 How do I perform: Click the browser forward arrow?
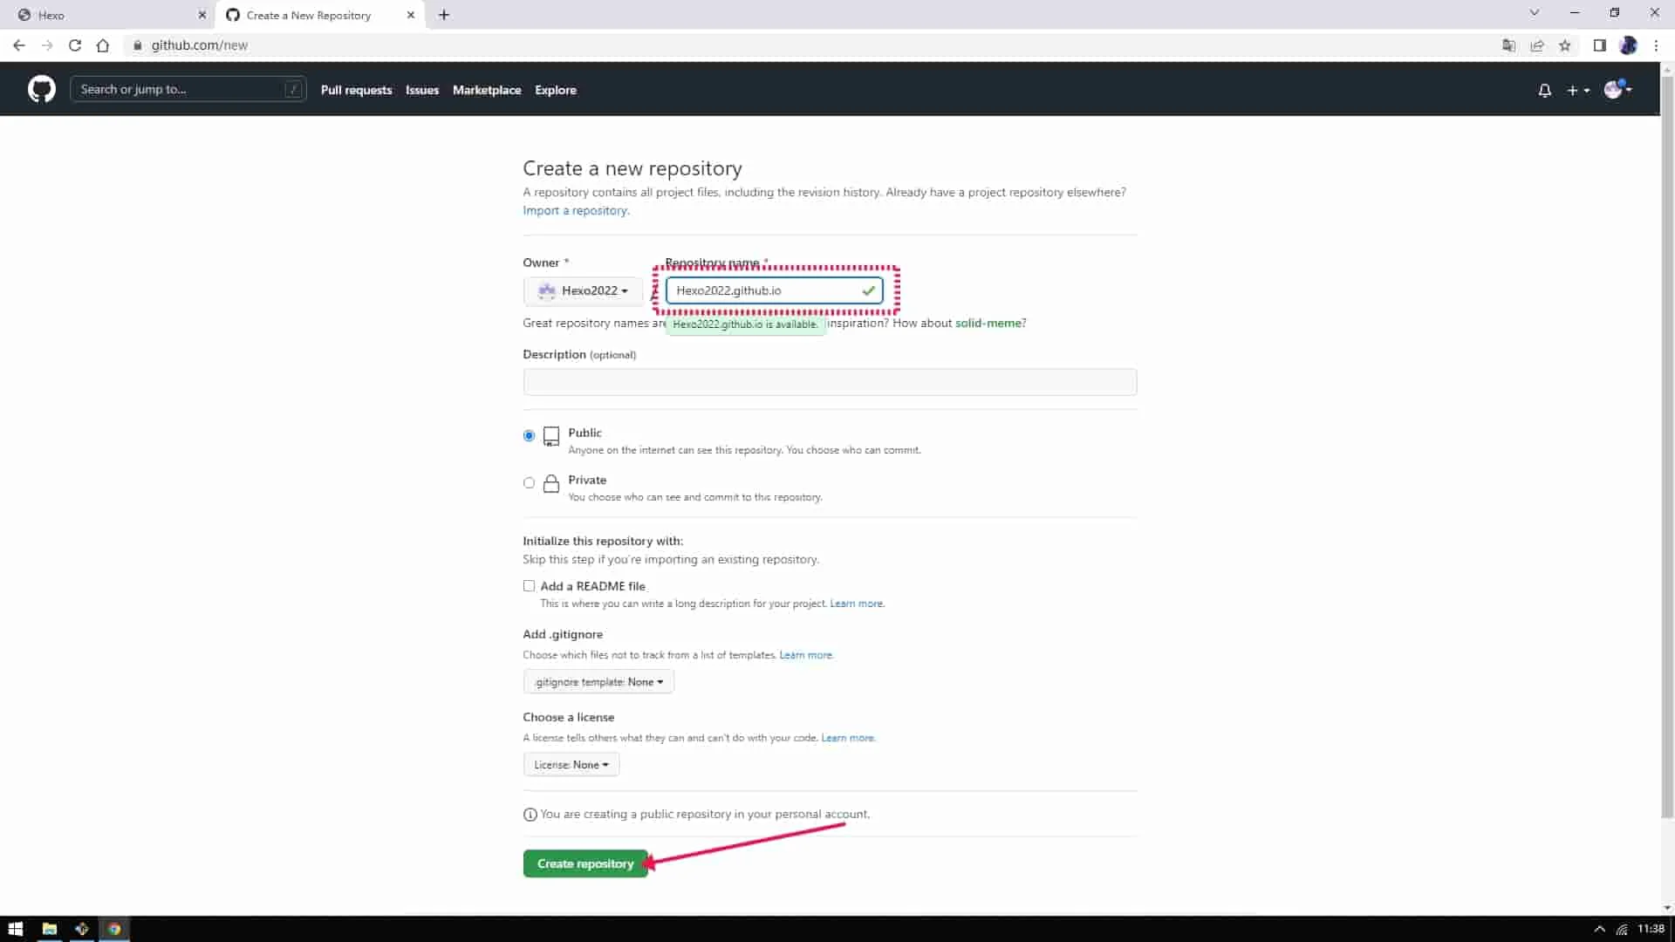pyautogui.click(x=47, y=45)
